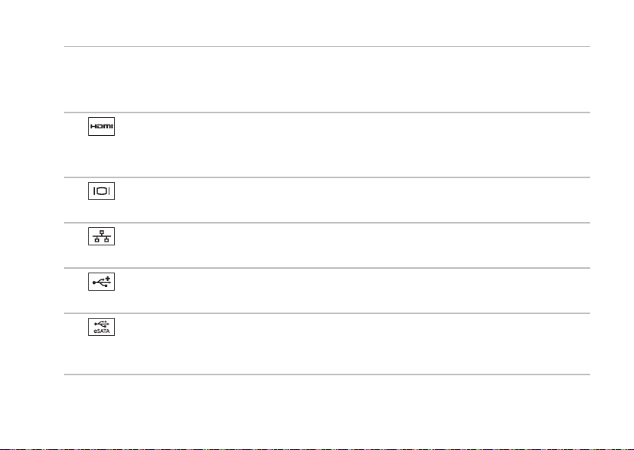Click the divider between network and USB rows
This screenshot has height=450, width=634.
[325, 268]
